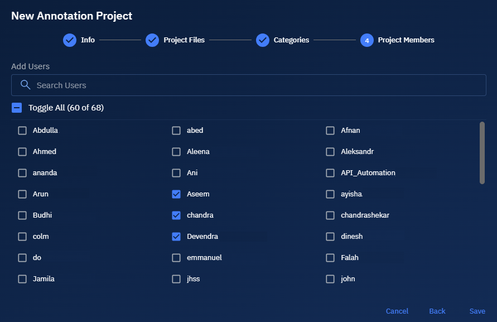Select the Abdulla user checkbox
Screen dimensions: 497x322
pyautogui.click(x=22, y=131)
